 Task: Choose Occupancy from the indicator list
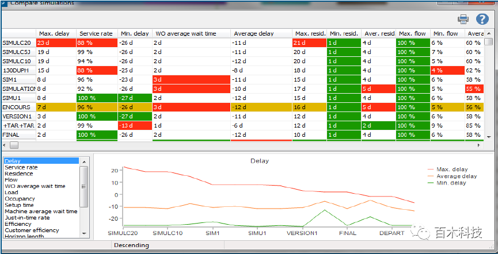tap(20, 199)
